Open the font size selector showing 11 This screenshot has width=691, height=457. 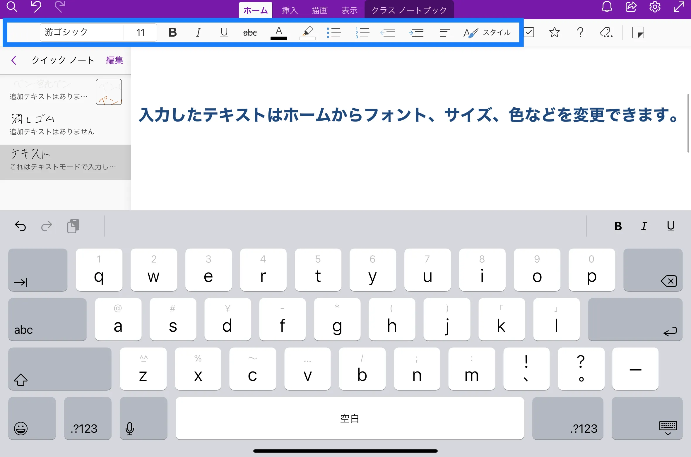[140, 32]
